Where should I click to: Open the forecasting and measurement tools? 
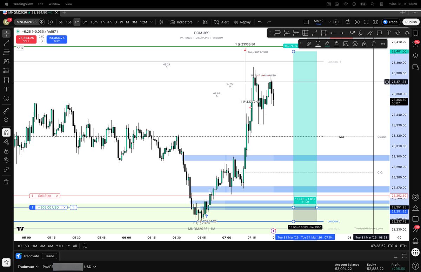click(6, 71)
